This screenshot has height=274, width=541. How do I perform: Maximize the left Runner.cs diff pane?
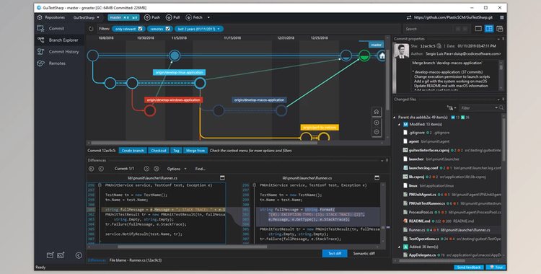coord(223,177)
